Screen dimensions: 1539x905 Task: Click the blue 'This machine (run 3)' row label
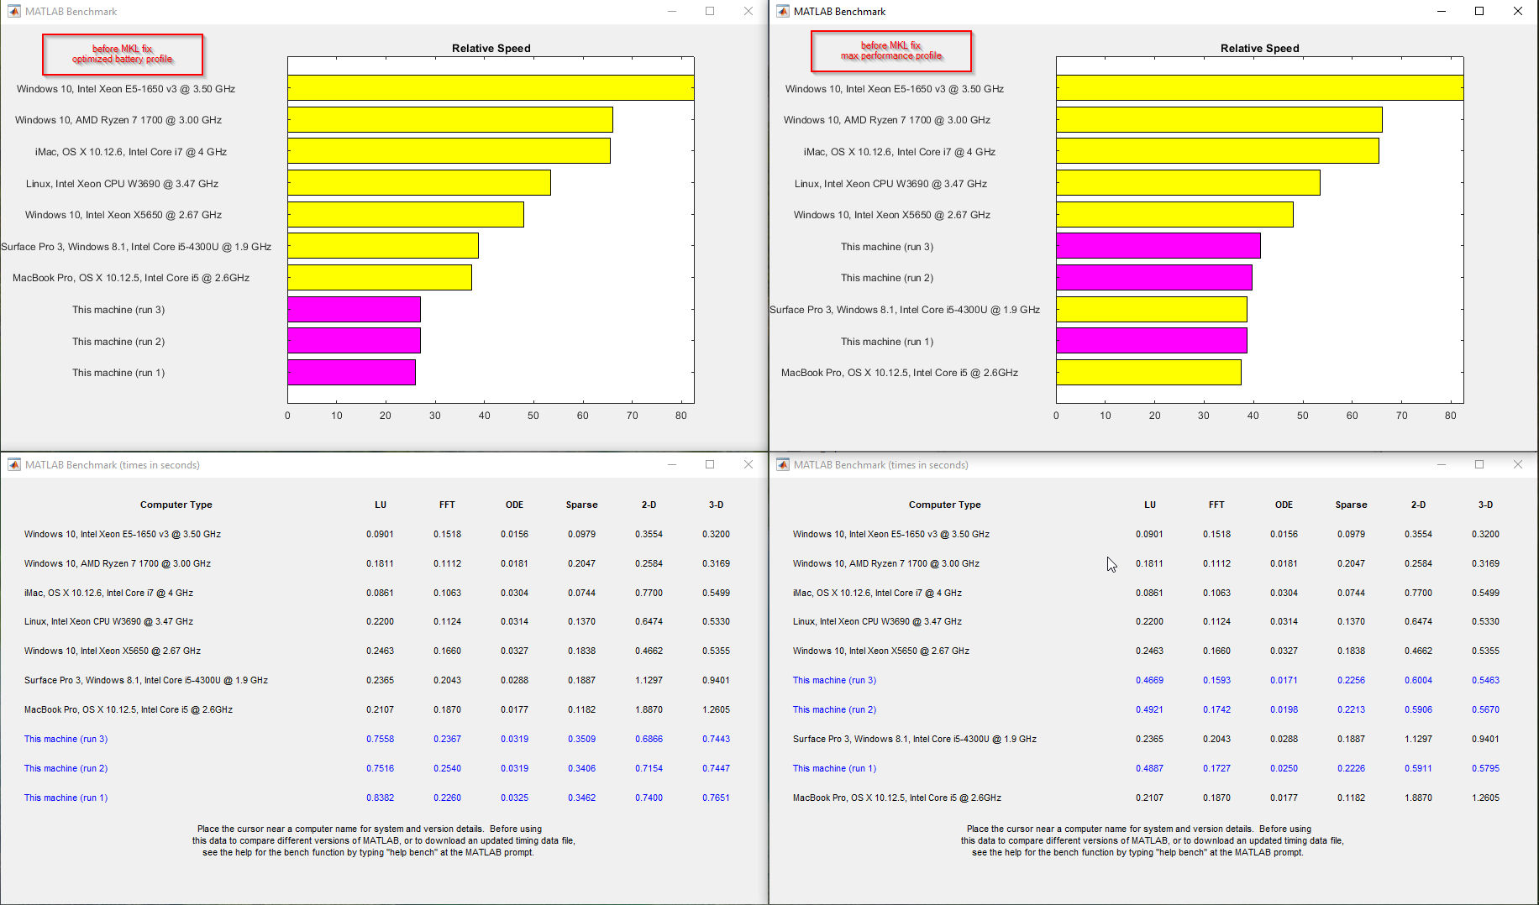pyautogui.click(x=66, y=739)
